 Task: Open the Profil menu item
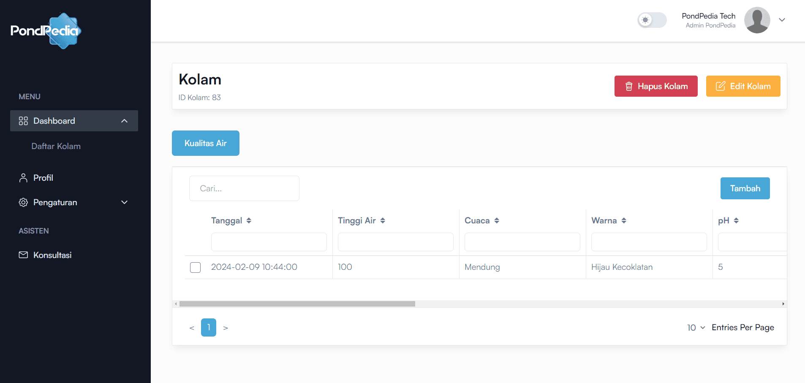43,178
